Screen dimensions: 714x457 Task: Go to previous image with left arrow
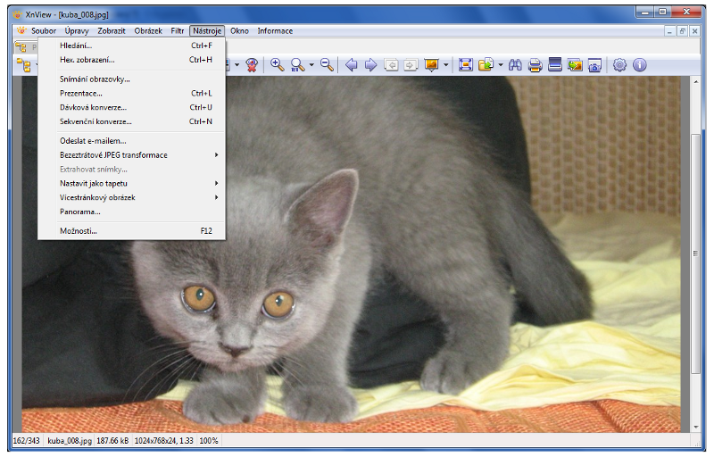click(x=351, y=64)
